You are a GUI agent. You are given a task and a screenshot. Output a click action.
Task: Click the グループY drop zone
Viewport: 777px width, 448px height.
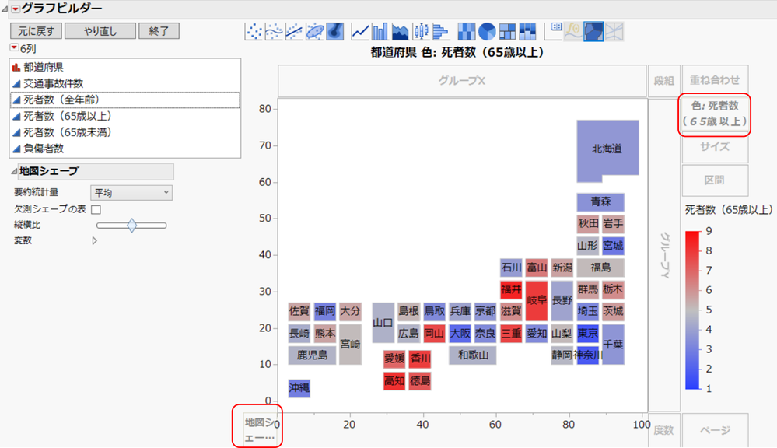point(664,255)
